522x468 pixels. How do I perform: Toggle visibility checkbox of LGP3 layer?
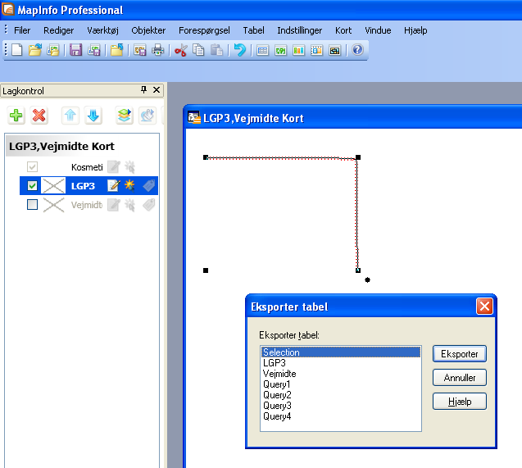(x=32, y=186)
